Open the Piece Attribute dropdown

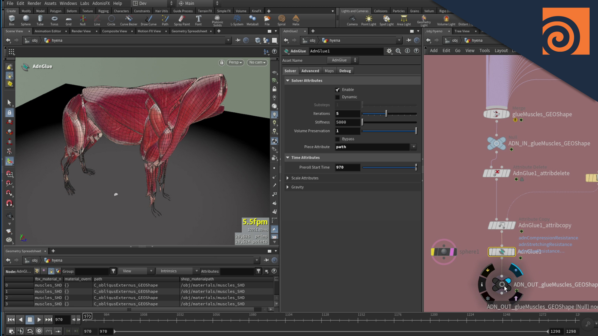(414, 147)
